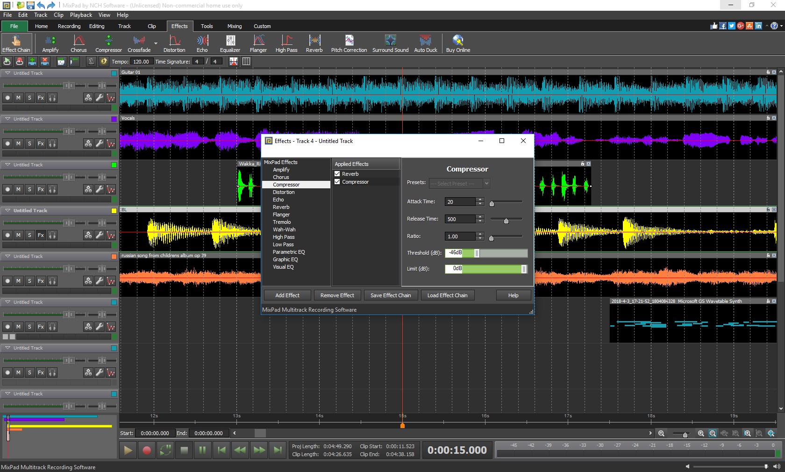
Task: Mute the top Untitled Track
Action: tap(18, 98)
